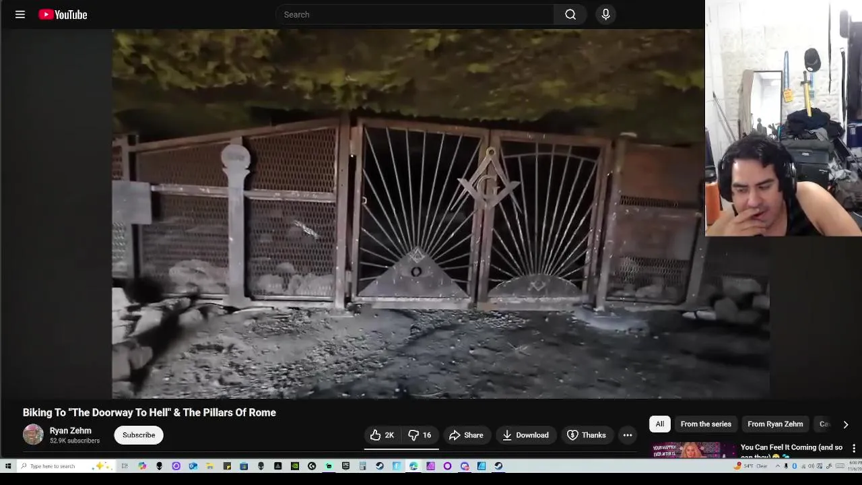Open File Explorer from taskbar
This screenshot has width=862, height=485.
(x=210, y=465)
